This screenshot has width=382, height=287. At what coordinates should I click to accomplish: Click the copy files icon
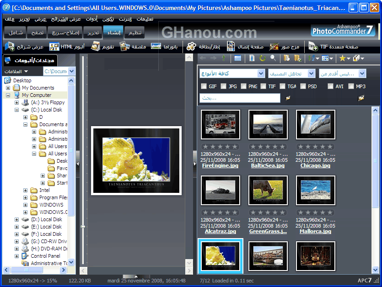[x=287, y=58]
